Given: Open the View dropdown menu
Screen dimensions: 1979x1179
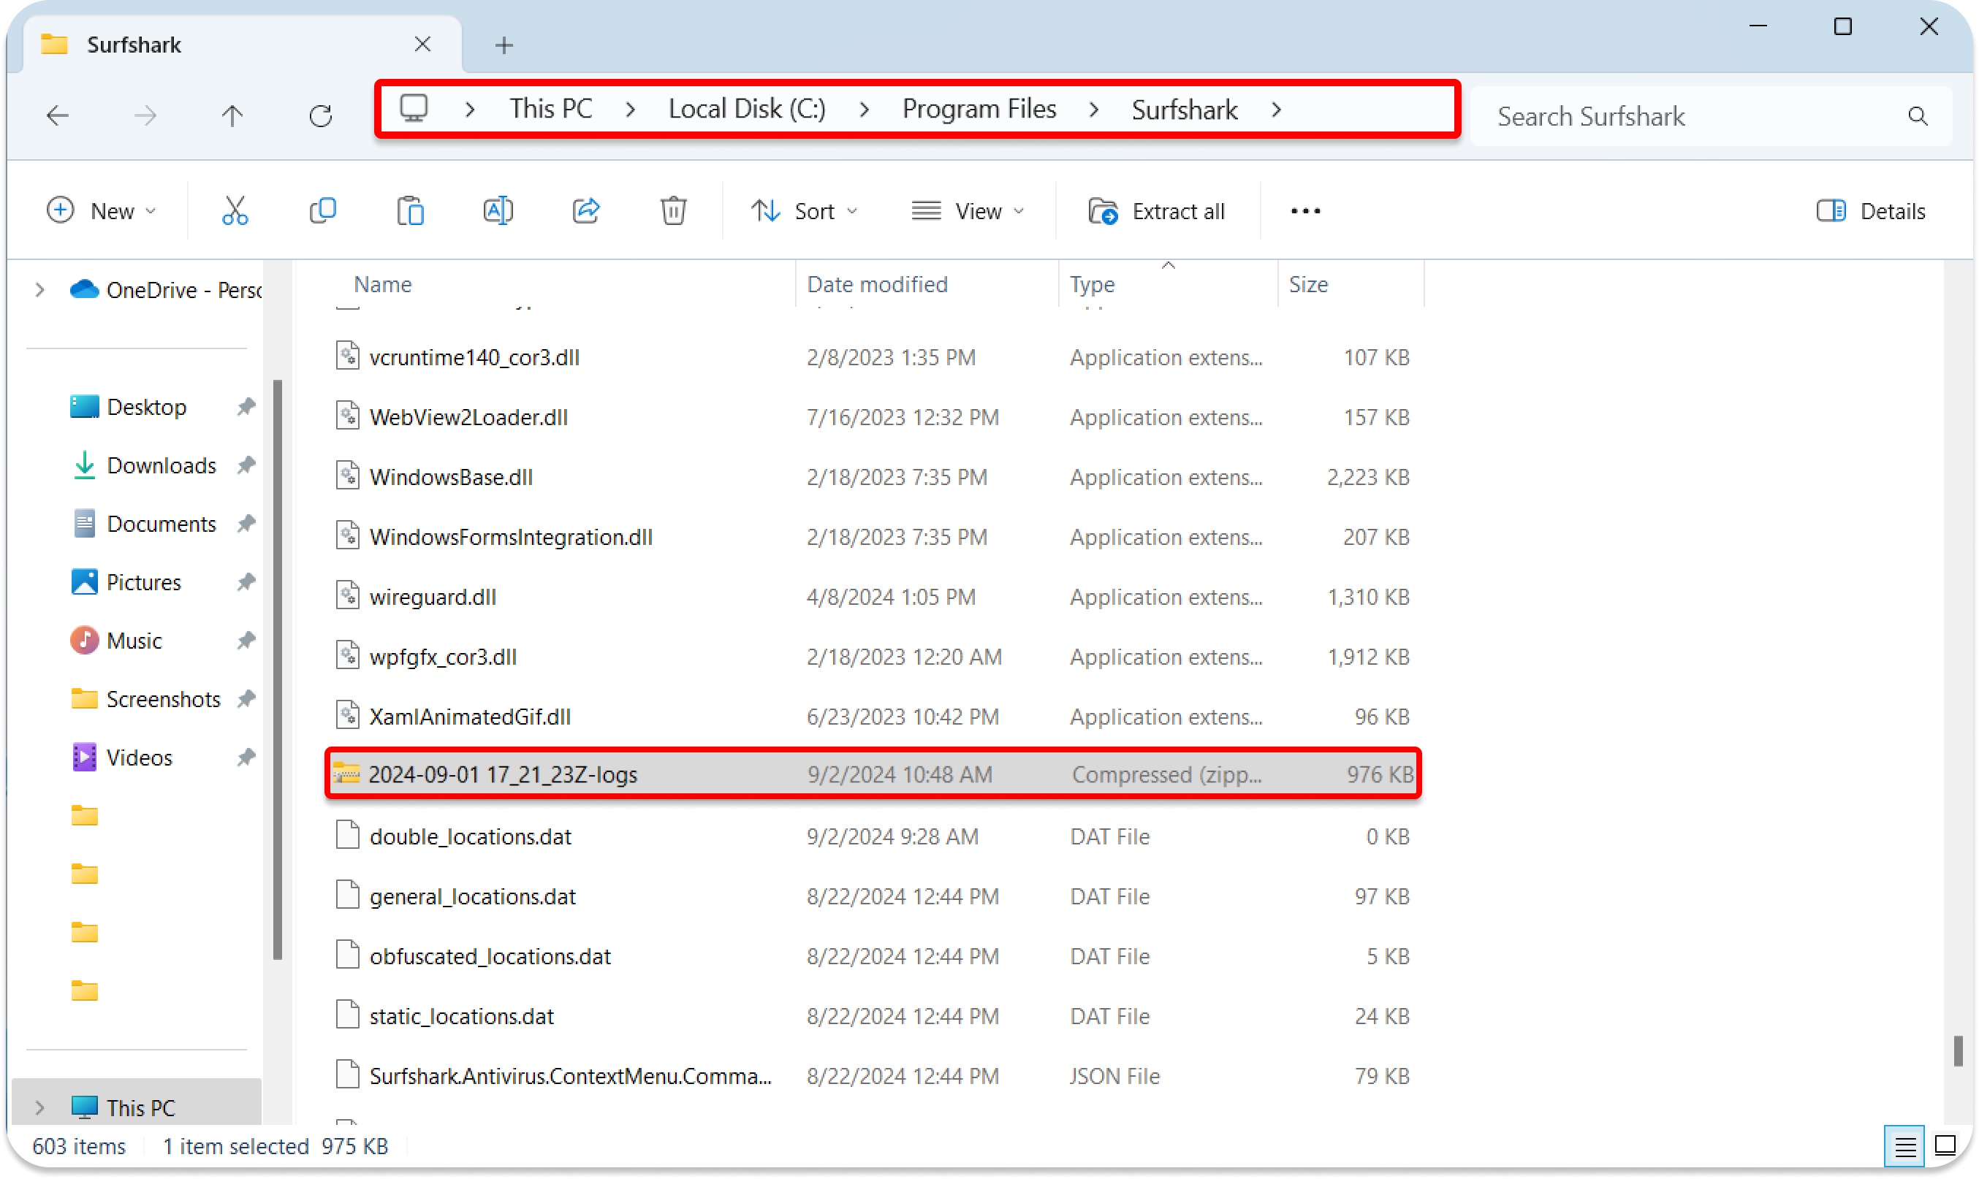Looking at the screenshot, I should [x=968, y=211].
